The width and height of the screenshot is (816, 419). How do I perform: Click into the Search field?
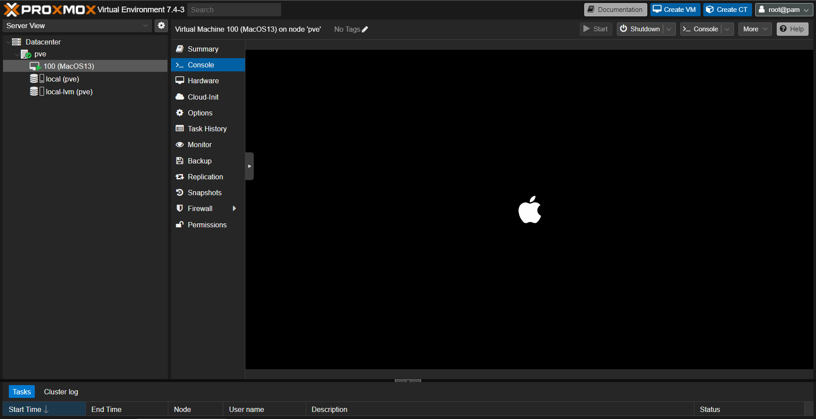point(234,10)
